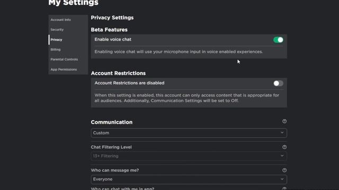Viewport: 339px width, 190px height.
Task: Click the account restrictions description paragraph
Action: coord(187,98)
